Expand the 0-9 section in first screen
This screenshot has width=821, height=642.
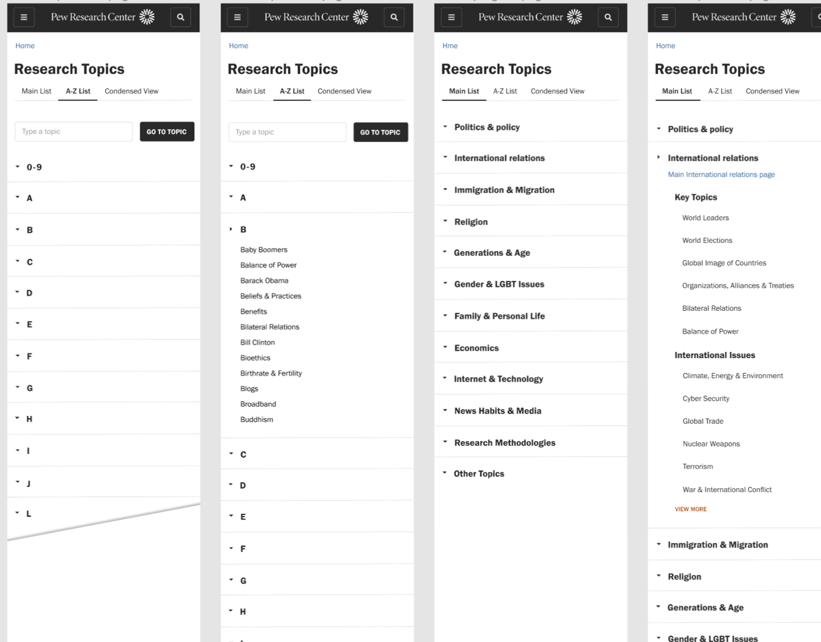(34, 167)
